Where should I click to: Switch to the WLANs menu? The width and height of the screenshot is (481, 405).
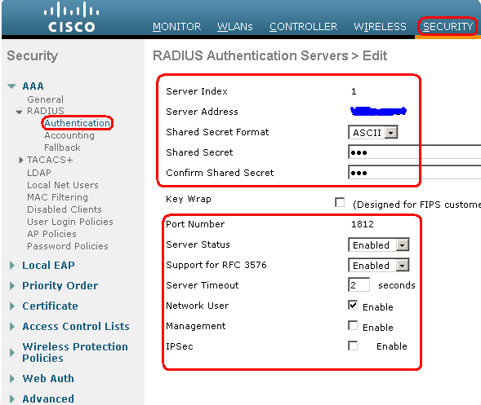click(x=235, y=27)
